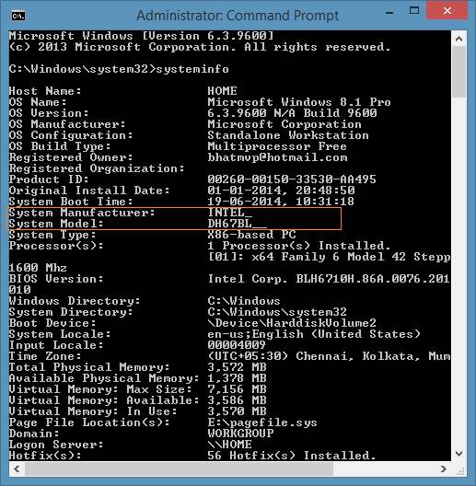
Task: Click the host name value HOME
Action: pos(222,91)
